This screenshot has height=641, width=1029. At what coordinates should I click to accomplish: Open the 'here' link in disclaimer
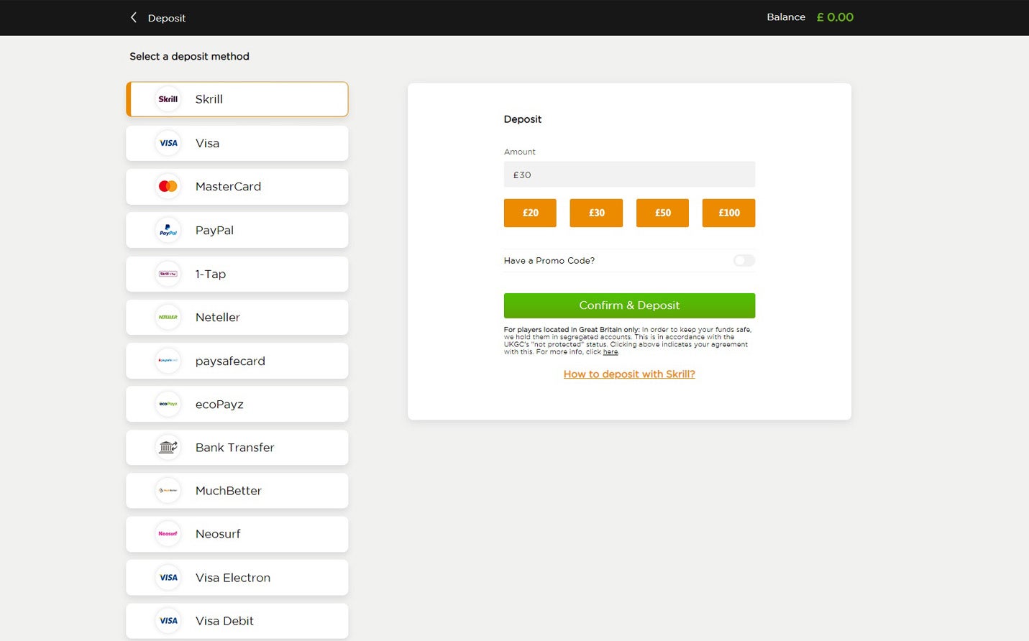(610, 352)
